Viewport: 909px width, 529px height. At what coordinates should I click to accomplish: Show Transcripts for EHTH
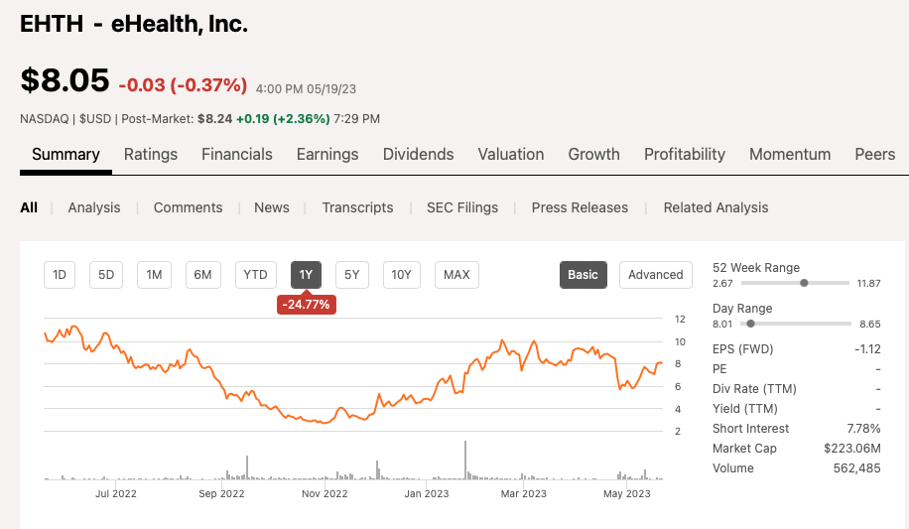(357, 207)
